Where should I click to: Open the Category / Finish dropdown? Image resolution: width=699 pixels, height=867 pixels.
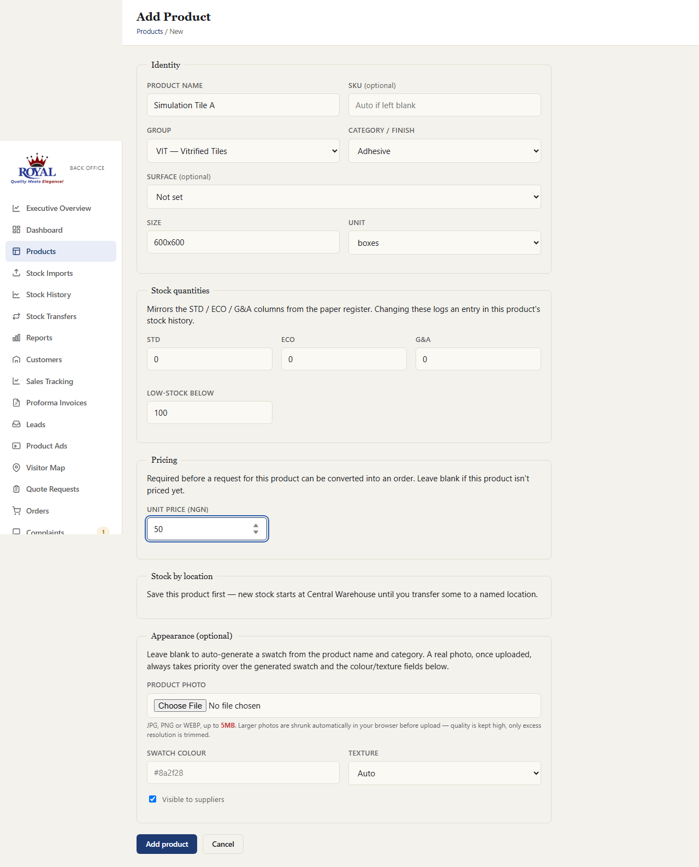pos(445,151)
